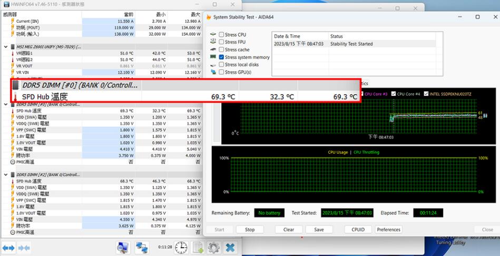500x256 pixels.
Task: Click the CPU Throttling legend label
Action: tap(366, 152)
